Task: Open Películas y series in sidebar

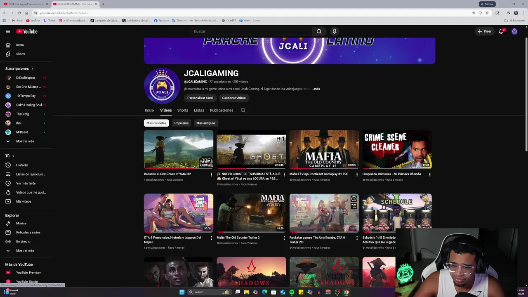Action: [x=28, y=232]
